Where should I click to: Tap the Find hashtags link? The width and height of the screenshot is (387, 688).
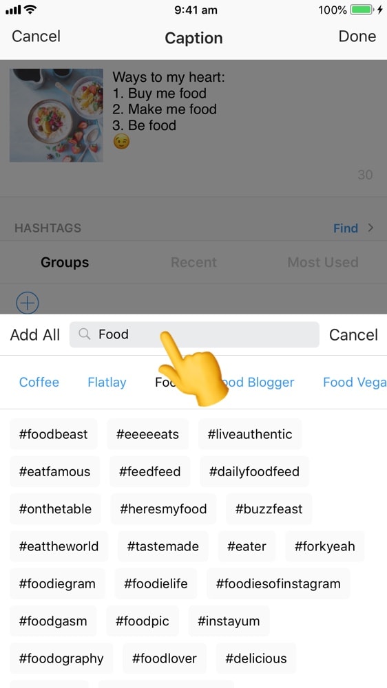pos(345,228)
